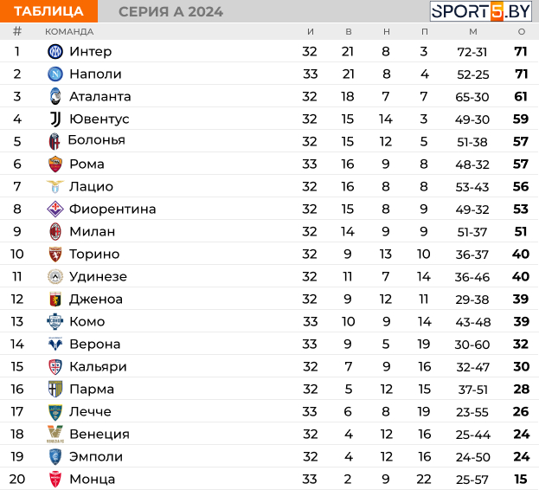Select the Venezia club badge
The image size is (539, 490).
click(55, 434)
